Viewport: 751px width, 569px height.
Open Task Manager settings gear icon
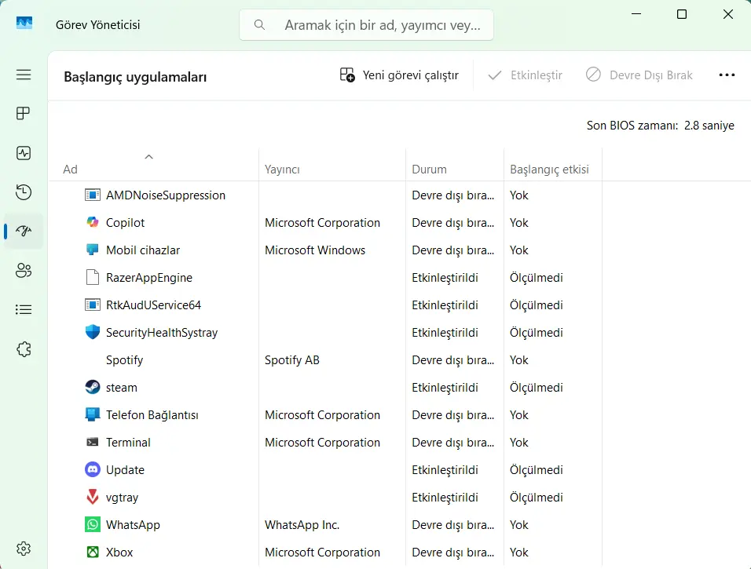tap(24, 549)
